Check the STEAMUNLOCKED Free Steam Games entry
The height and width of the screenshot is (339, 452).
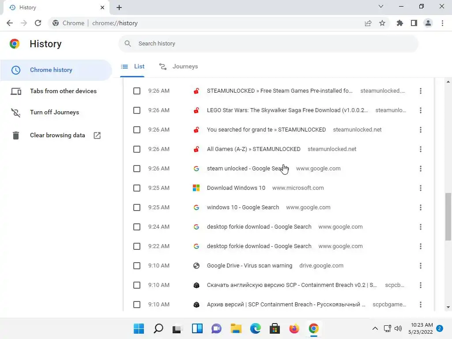click(x=137, y=91)
